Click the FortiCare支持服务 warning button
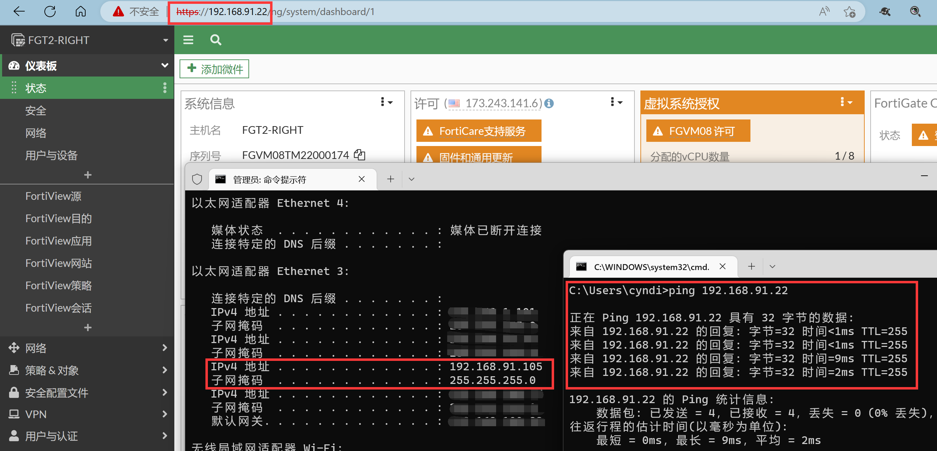 478,131
